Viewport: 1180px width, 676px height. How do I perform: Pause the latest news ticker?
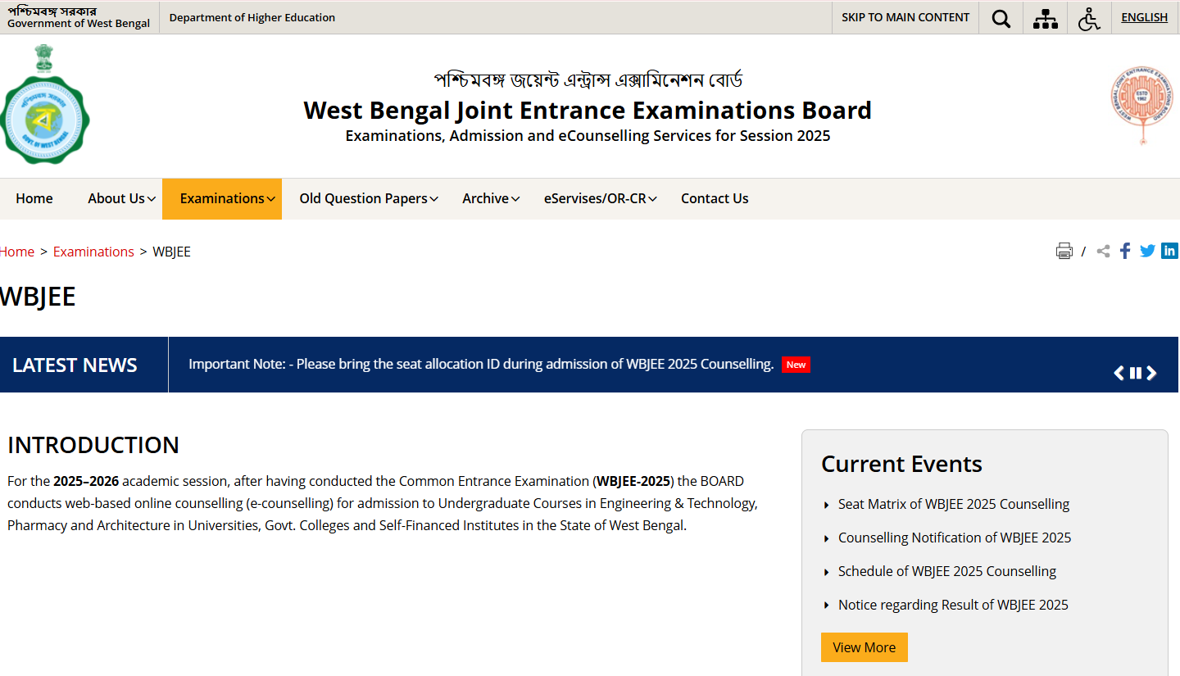pos(1135,373)
